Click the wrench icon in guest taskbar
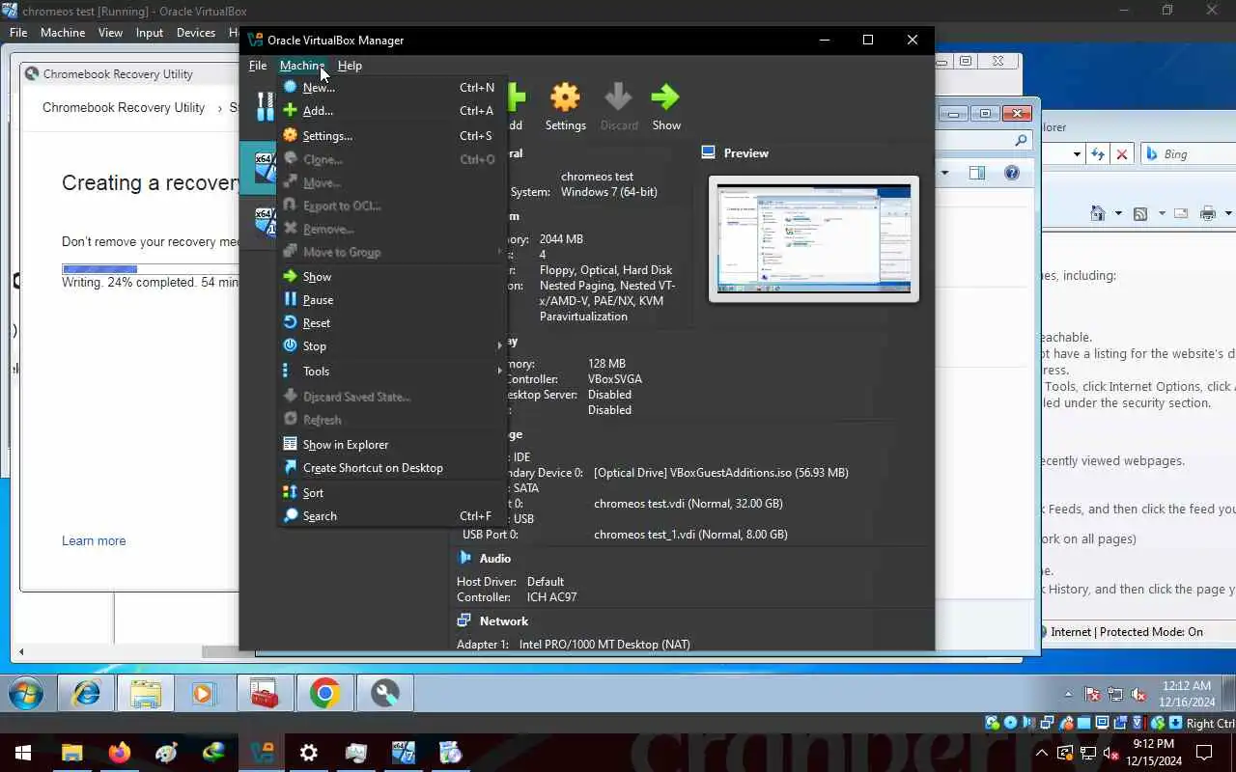The width and height of the screenshot is (1236, 772). [385, 693]
